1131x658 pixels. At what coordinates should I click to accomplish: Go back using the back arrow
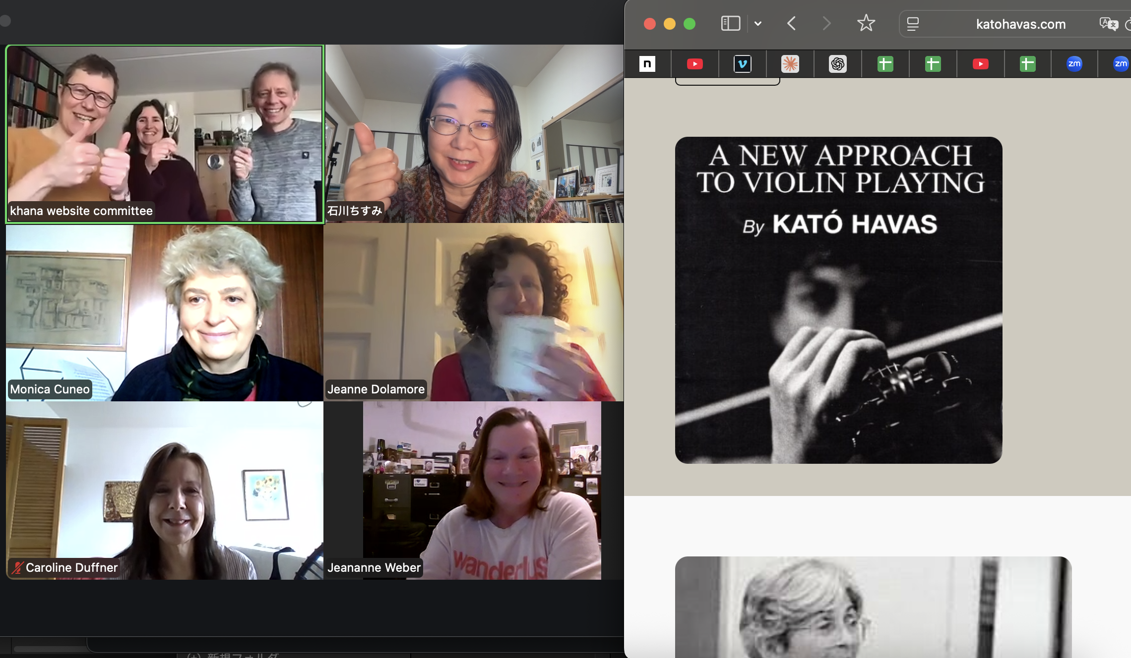792,23
